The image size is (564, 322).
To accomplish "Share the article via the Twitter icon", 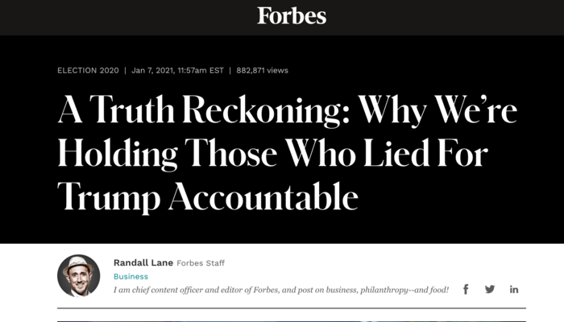I will click(x=490, y=289).
